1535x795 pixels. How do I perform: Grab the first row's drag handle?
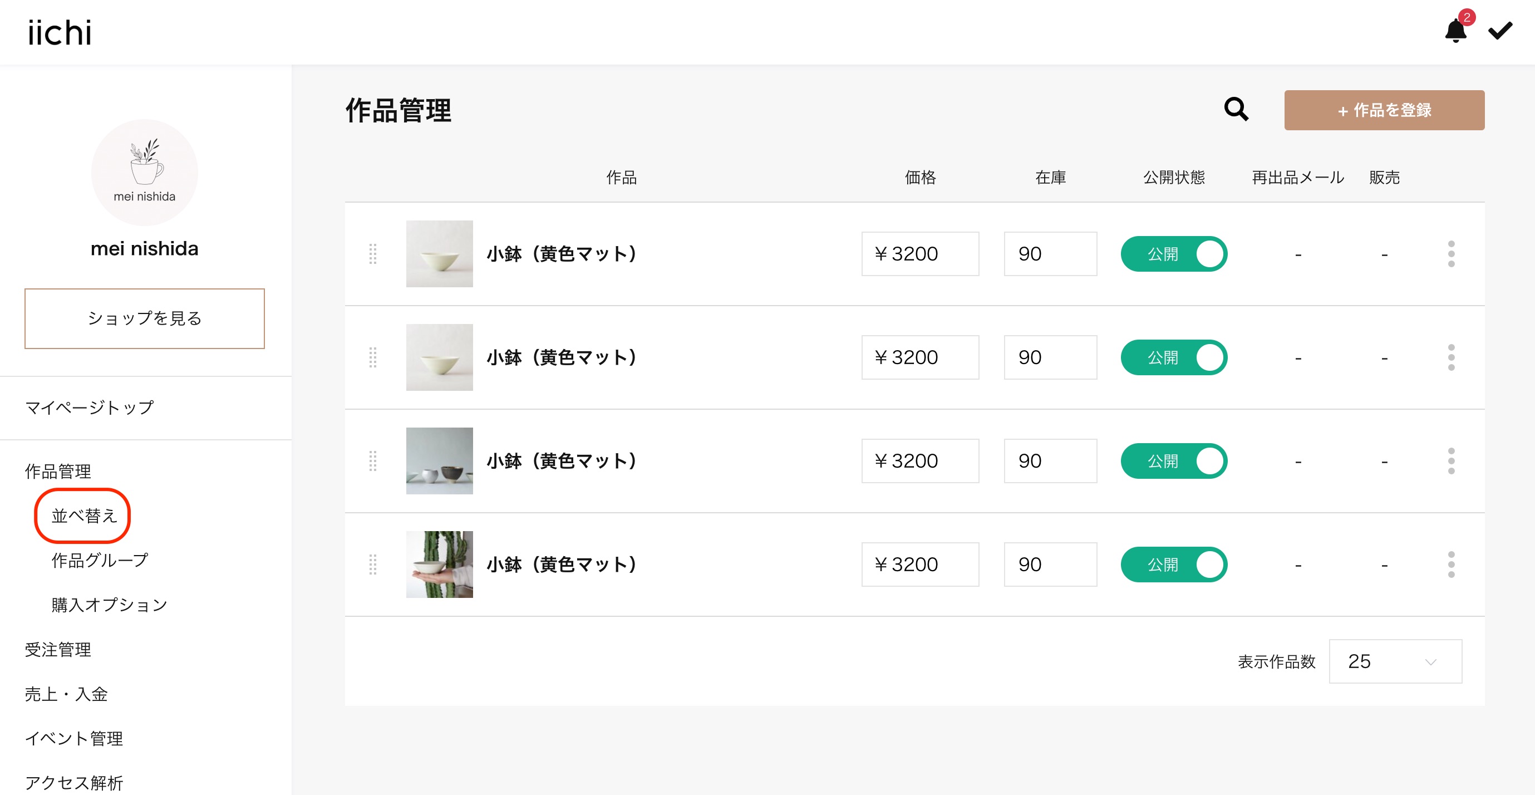pyautogui.click(x=373, y=254)
